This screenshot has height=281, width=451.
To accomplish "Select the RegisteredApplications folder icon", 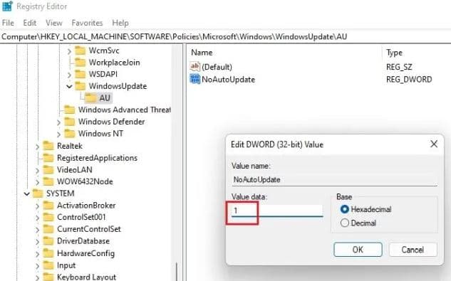I will click(x=48, y=158).
